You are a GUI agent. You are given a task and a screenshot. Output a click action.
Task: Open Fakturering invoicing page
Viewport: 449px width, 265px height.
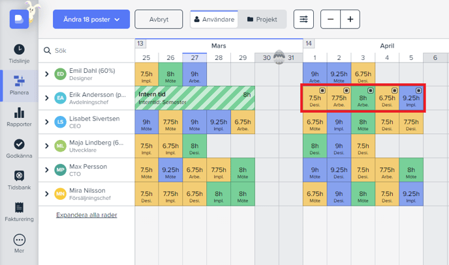click(x=19, y=210)
